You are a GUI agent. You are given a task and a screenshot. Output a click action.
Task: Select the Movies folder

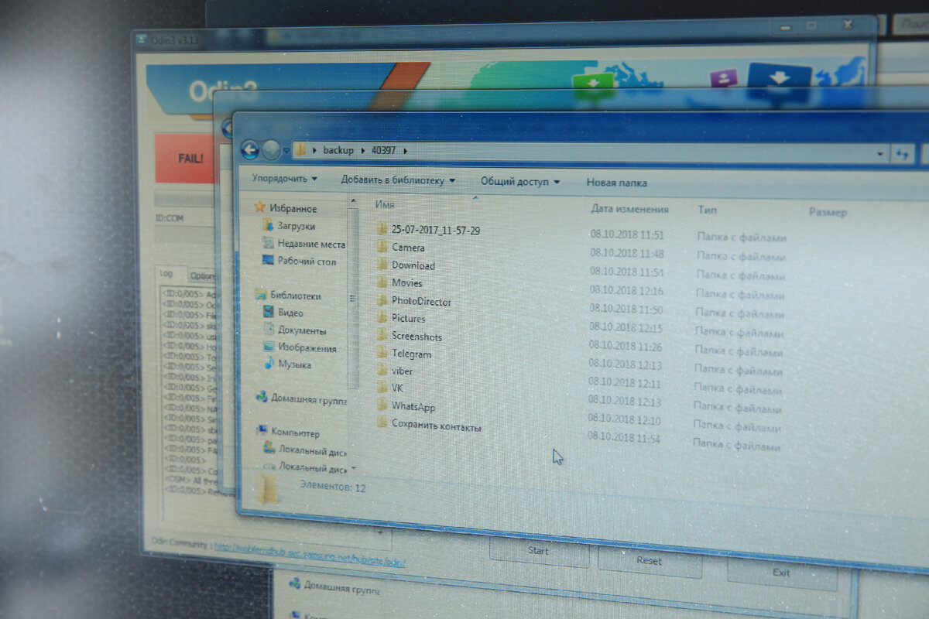coord(399,283)
